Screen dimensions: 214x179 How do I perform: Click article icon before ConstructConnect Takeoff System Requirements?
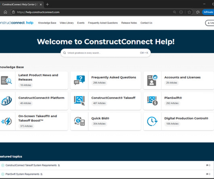3,165
